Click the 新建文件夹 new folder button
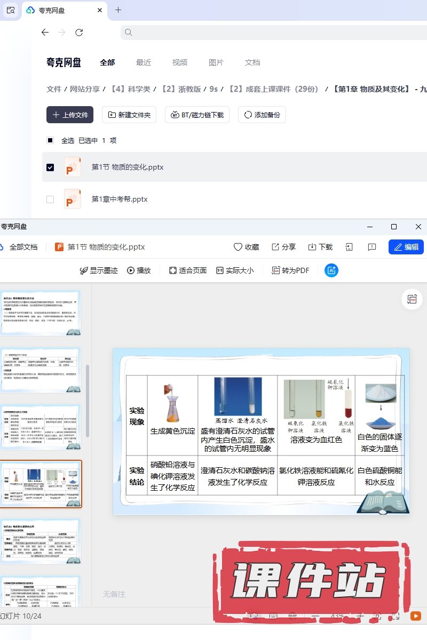This screenshot has width=427, height=640. [129, 115]
